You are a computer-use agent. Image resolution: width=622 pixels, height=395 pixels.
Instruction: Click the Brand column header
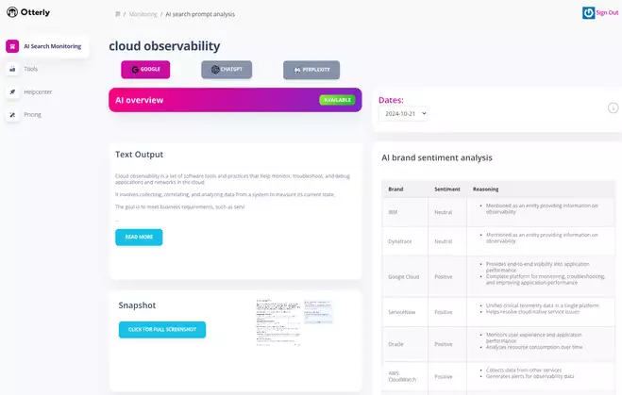coord(395,189)
